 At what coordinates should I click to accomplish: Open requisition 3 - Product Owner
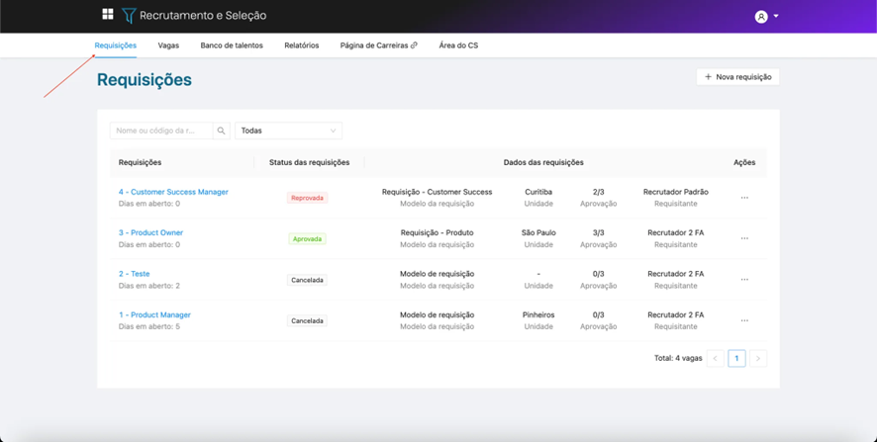151,232
